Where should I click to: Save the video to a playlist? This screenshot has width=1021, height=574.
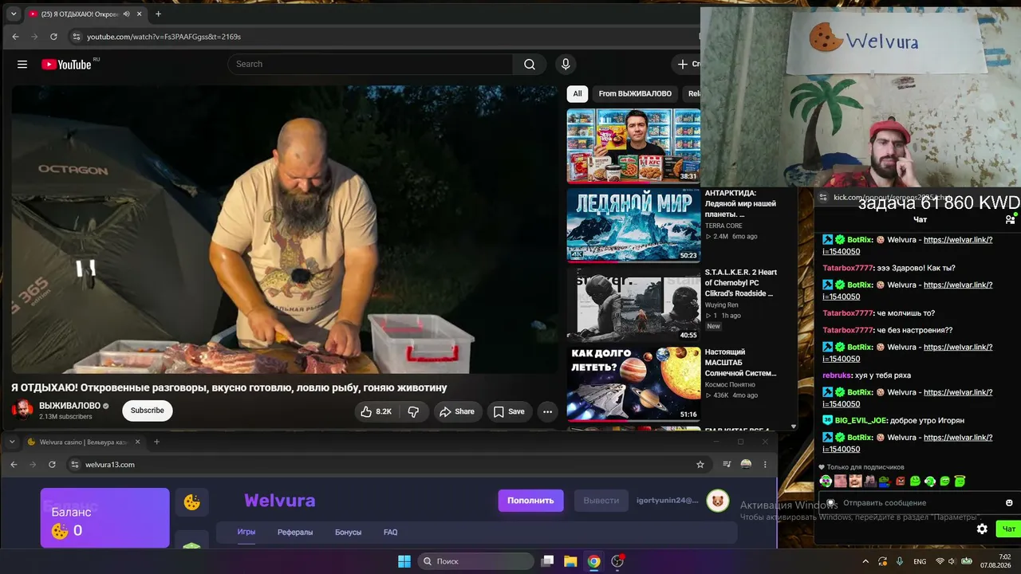(509, 411)
